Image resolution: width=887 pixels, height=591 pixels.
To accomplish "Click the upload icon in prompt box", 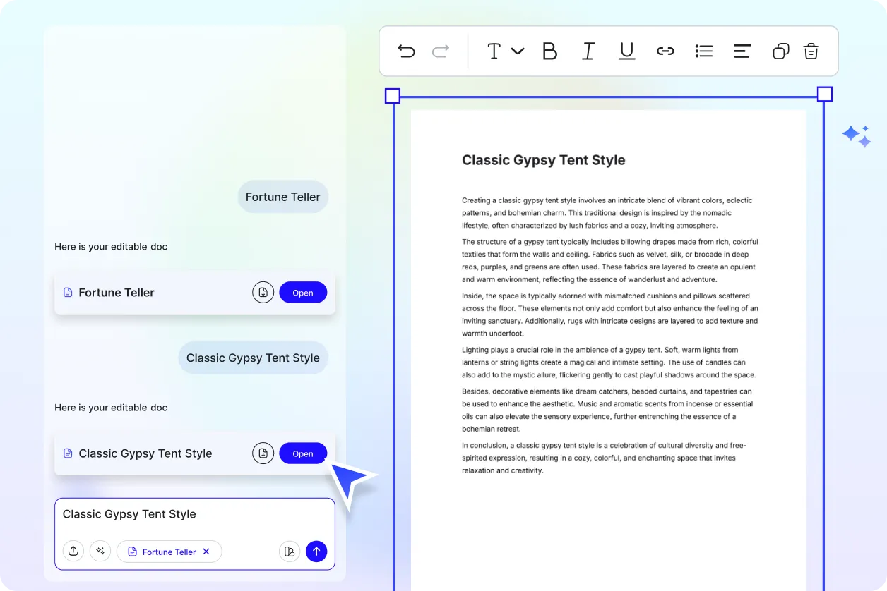I will (73, 552).
